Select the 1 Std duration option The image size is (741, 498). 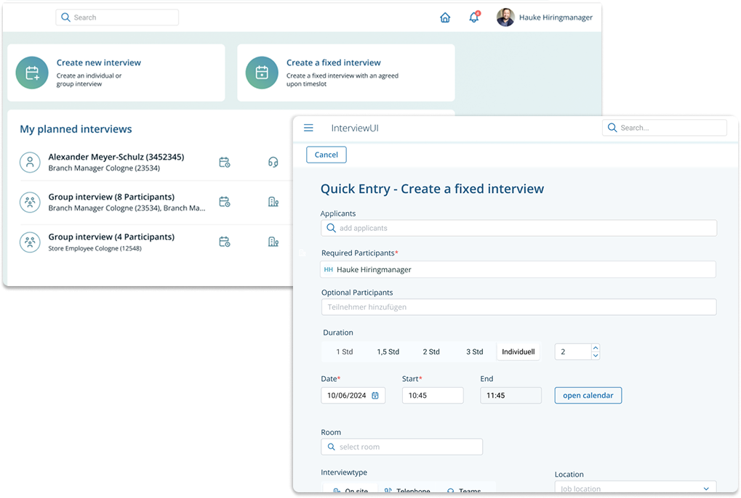coord(344,351)
